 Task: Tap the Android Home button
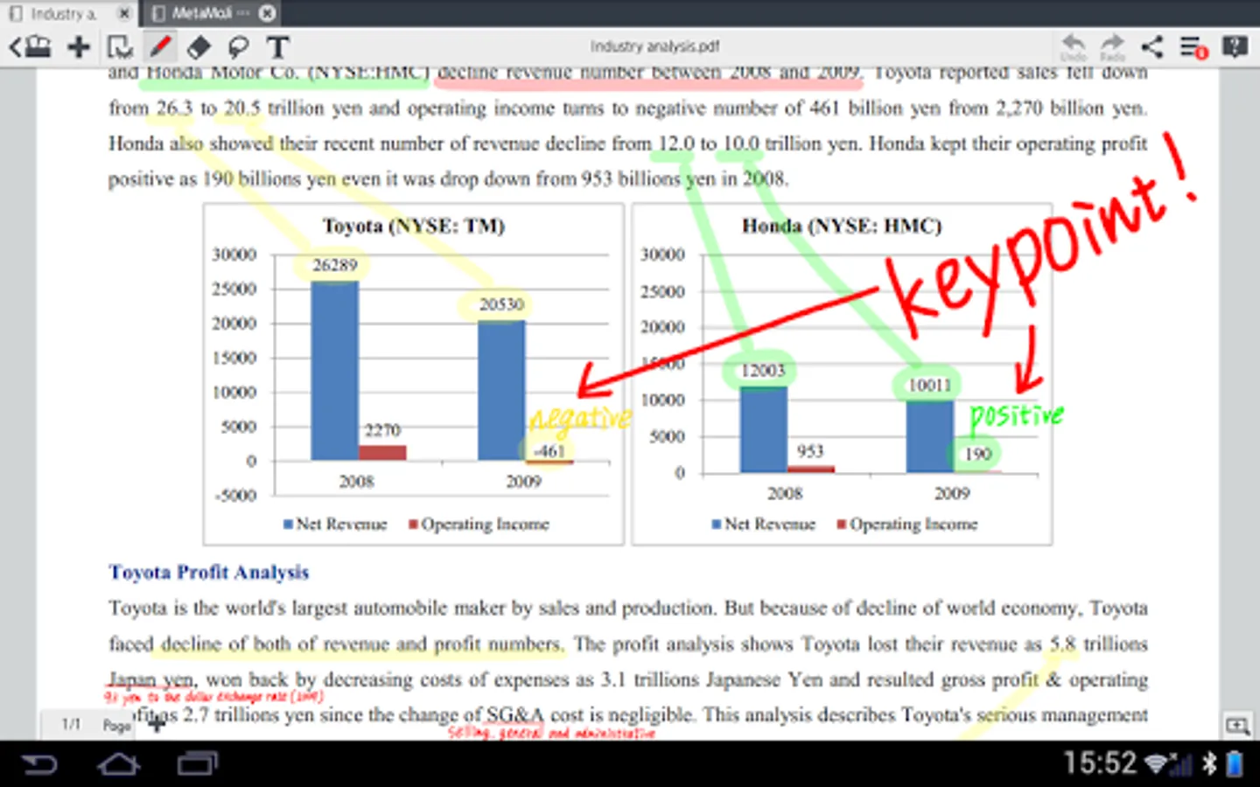(118, 764)
